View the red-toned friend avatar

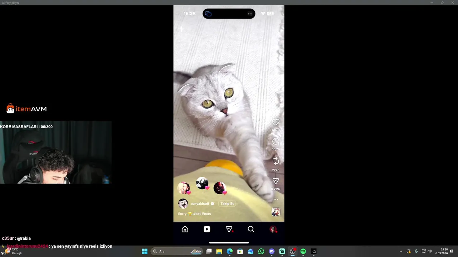click(219, 188)
